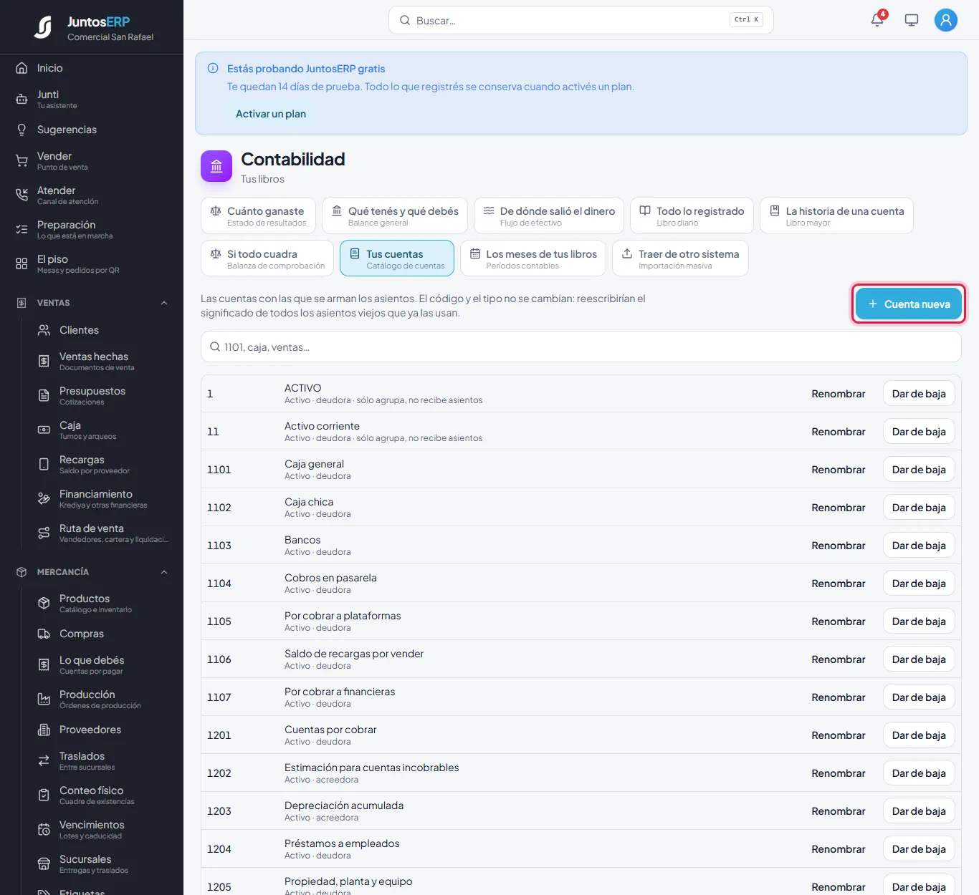The image size is (979, 895).
Task: Click the Vender shopping cart icon
Action: 22,160
